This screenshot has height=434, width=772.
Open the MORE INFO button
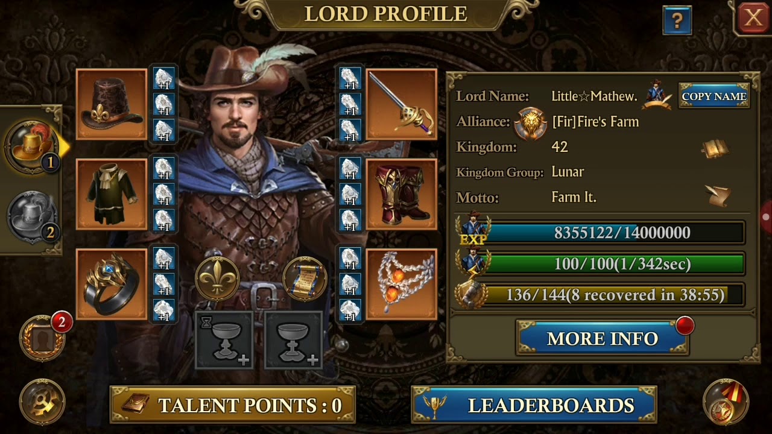602,339
